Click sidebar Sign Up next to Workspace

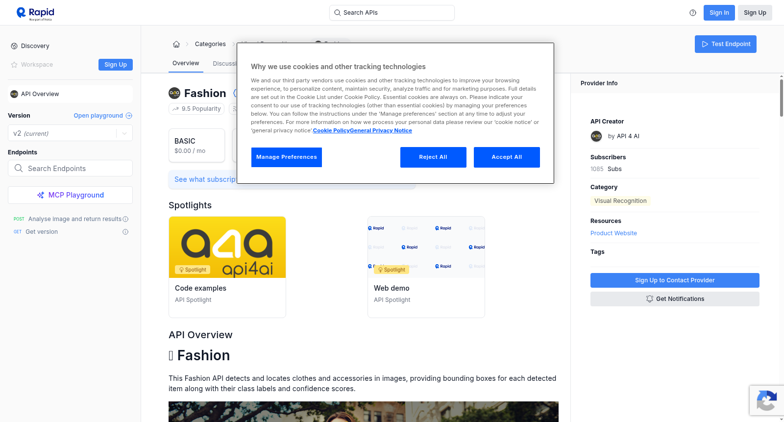click(116, 65)
